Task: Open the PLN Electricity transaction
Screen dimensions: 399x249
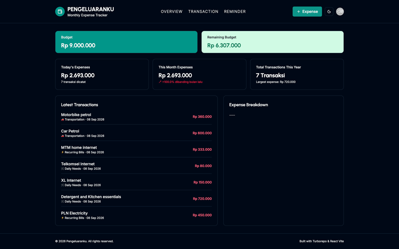Action: (136, 215)
